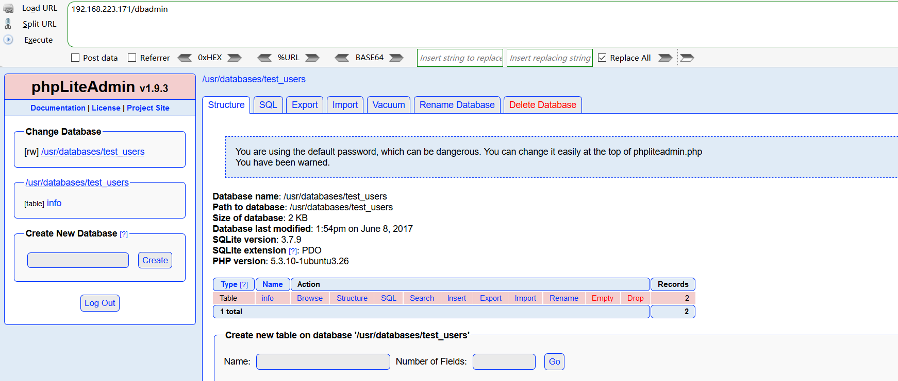Open the help [?] beside SQLite extension
898x381 pixels.
pyautogui.click(x=293, y=251)
